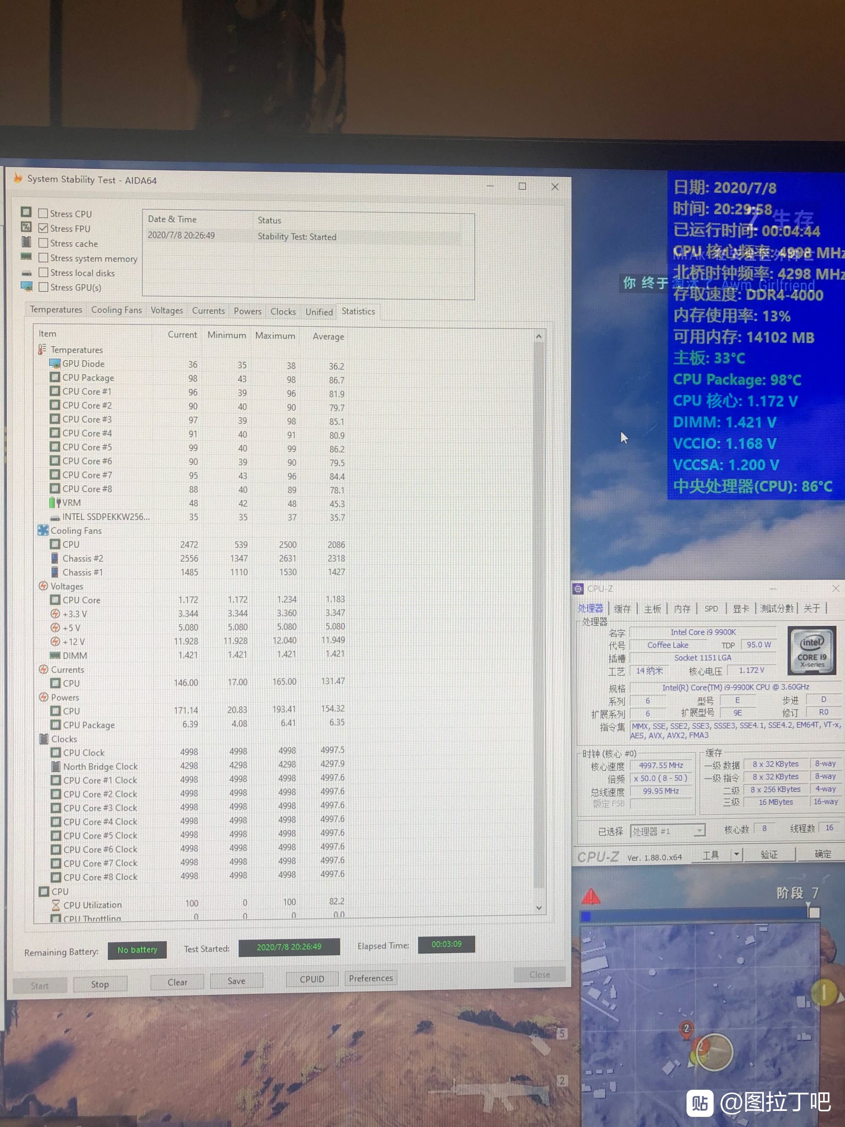Open the Powers tab
The height and width of the screenshot is (1127, 845).
pyautogui.click(x=248, y=311)
